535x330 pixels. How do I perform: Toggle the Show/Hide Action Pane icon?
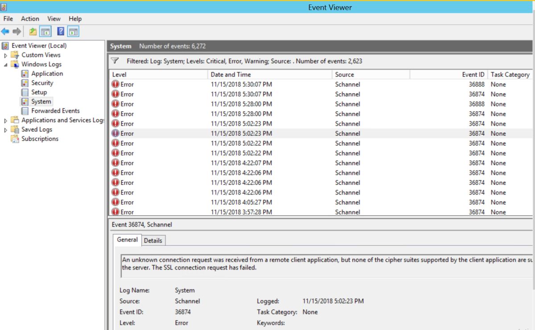[74, 32]
